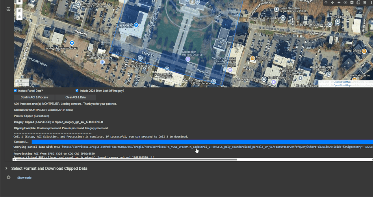Image resolution: width=373 pixels, height=197 pixels.
Task: Click Confirm AOI & Process button
Action: click(34, 97)
